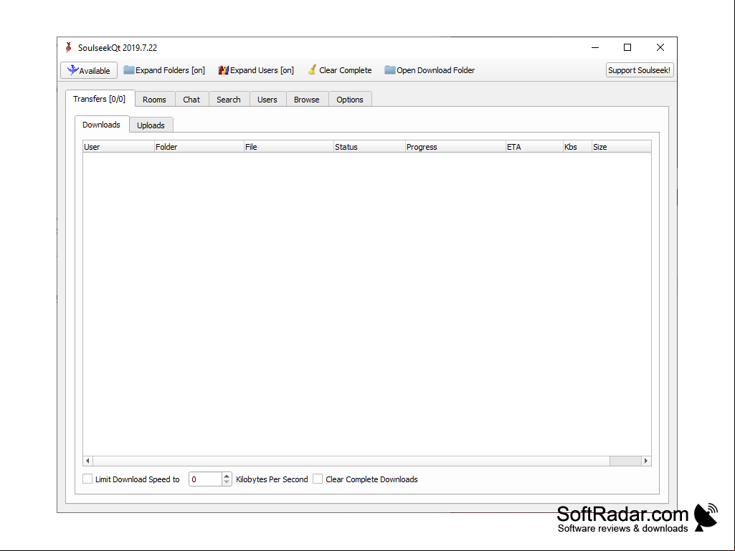Sort by the Progress column header

455,147
